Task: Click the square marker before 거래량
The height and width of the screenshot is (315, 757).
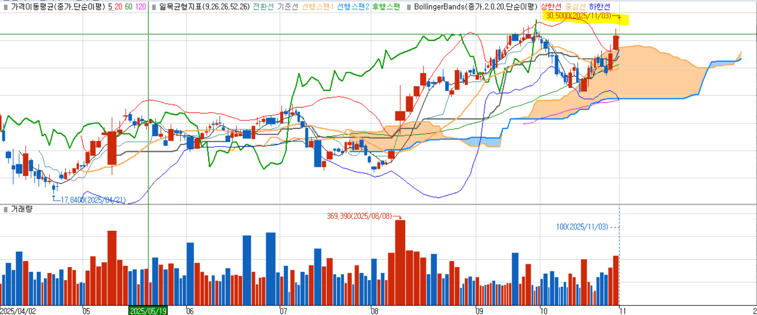Action: coord(5,209)
